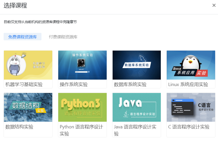Viewport: 218px width, 142px height.
Task: Close the 选择课程 dialog
Action: pyautogui.click(x=214, y=5)
